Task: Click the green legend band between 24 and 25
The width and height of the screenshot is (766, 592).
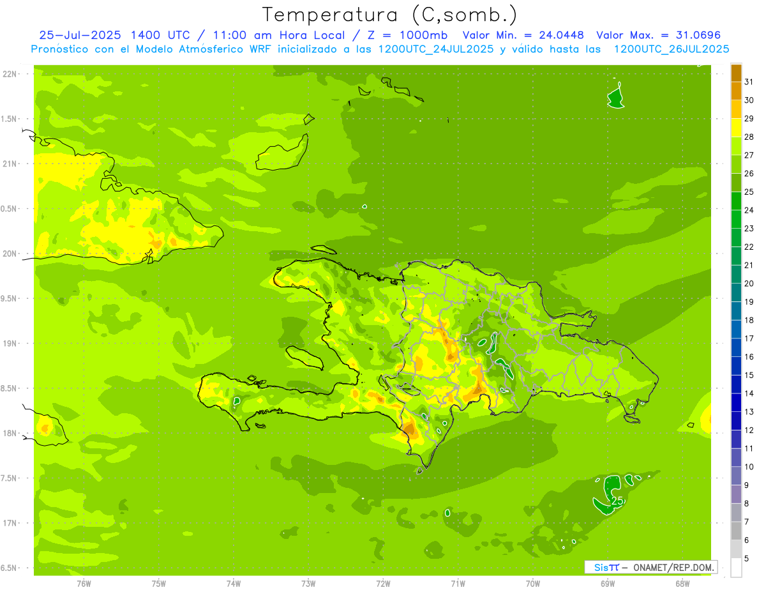Action: pyautogui.click(x=736, y=201)
